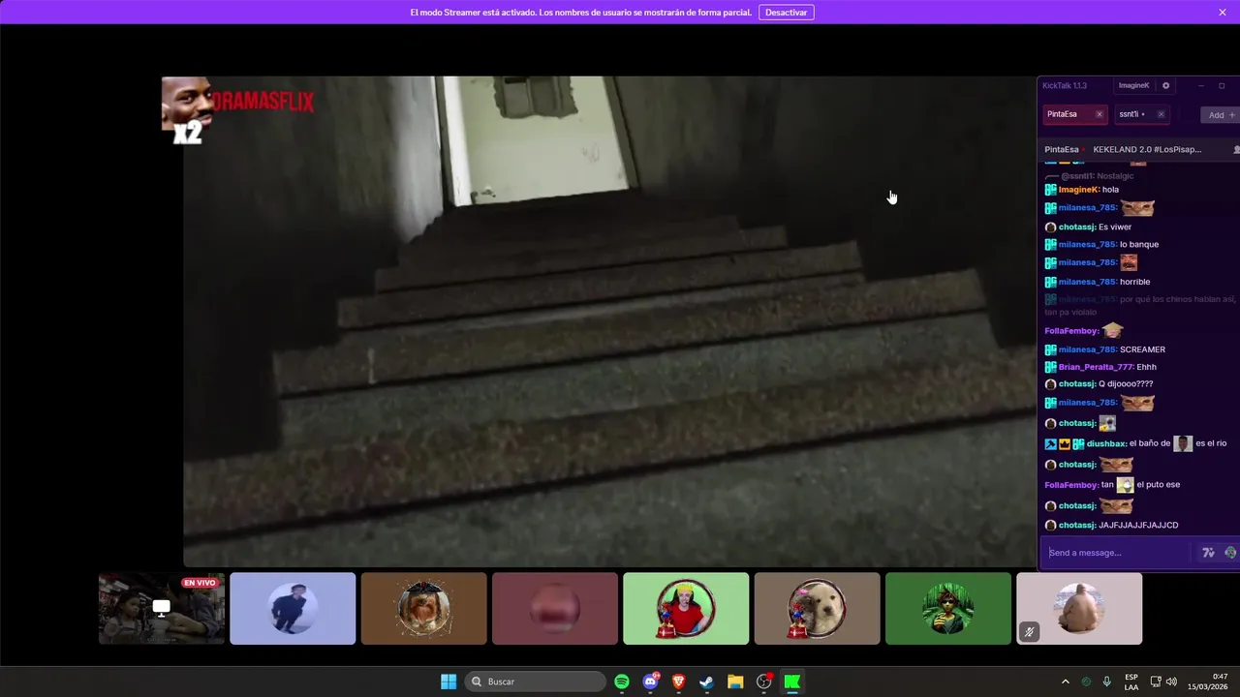Click Desactivar in the Streamer mode banner
The width and height of the screenshot is (1240, 697).
click(787, 13)
